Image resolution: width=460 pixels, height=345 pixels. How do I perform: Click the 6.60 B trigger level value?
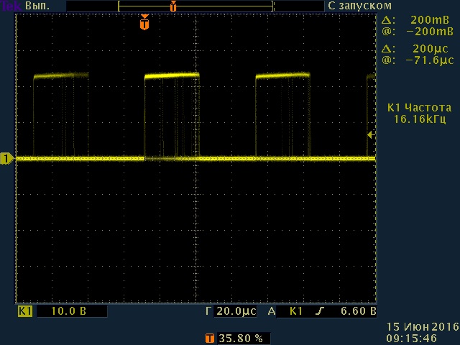click(x=359, y=312)
